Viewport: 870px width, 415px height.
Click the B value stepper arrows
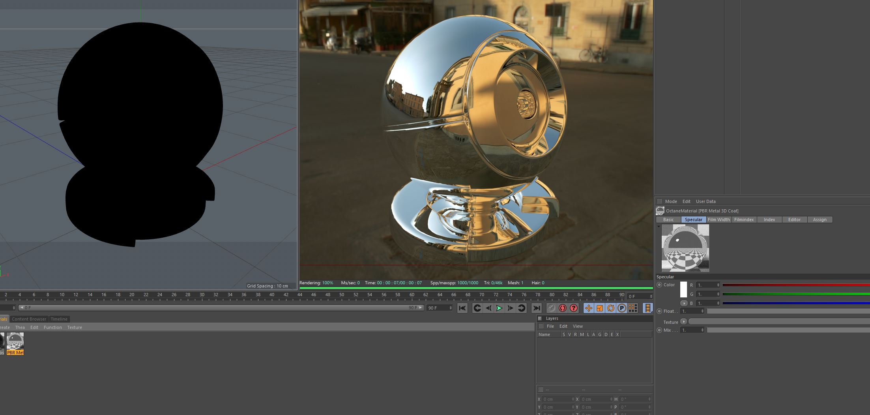click(718, 303)
